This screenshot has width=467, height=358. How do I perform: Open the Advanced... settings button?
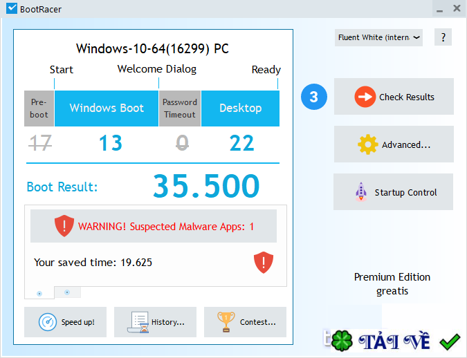[394, 144]
